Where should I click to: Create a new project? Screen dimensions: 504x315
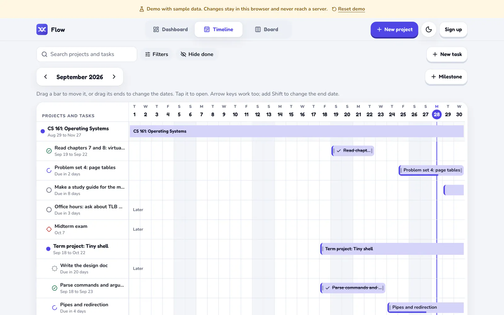tap(394, 30)
